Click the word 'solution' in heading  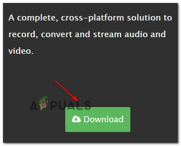[144, 18]
